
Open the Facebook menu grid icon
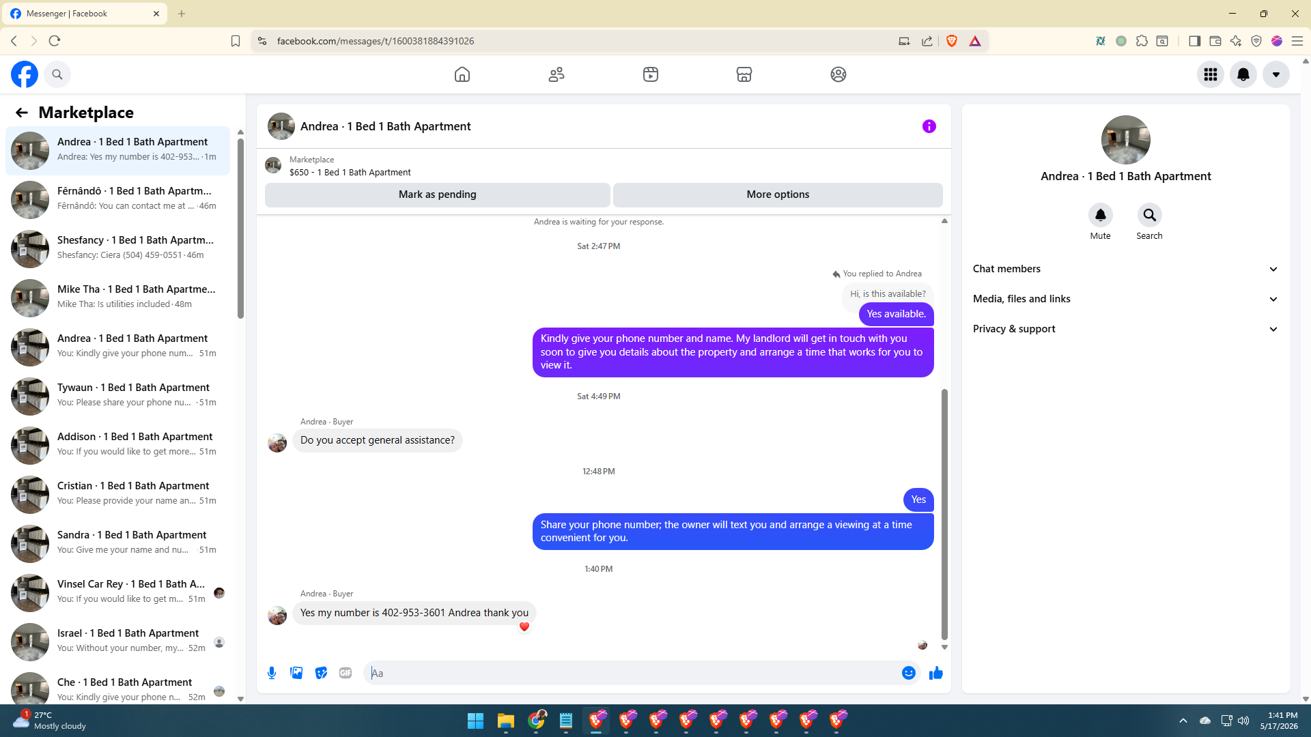click(x=1211, y=74)
